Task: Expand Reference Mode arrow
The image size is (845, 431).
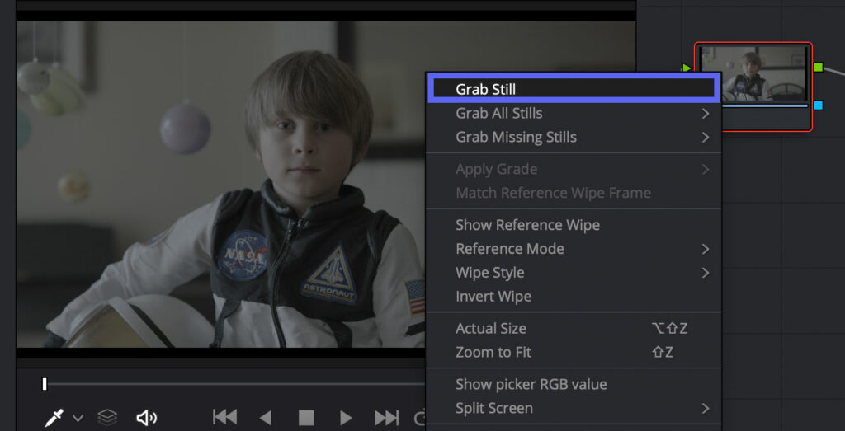Action: (706, 249)
